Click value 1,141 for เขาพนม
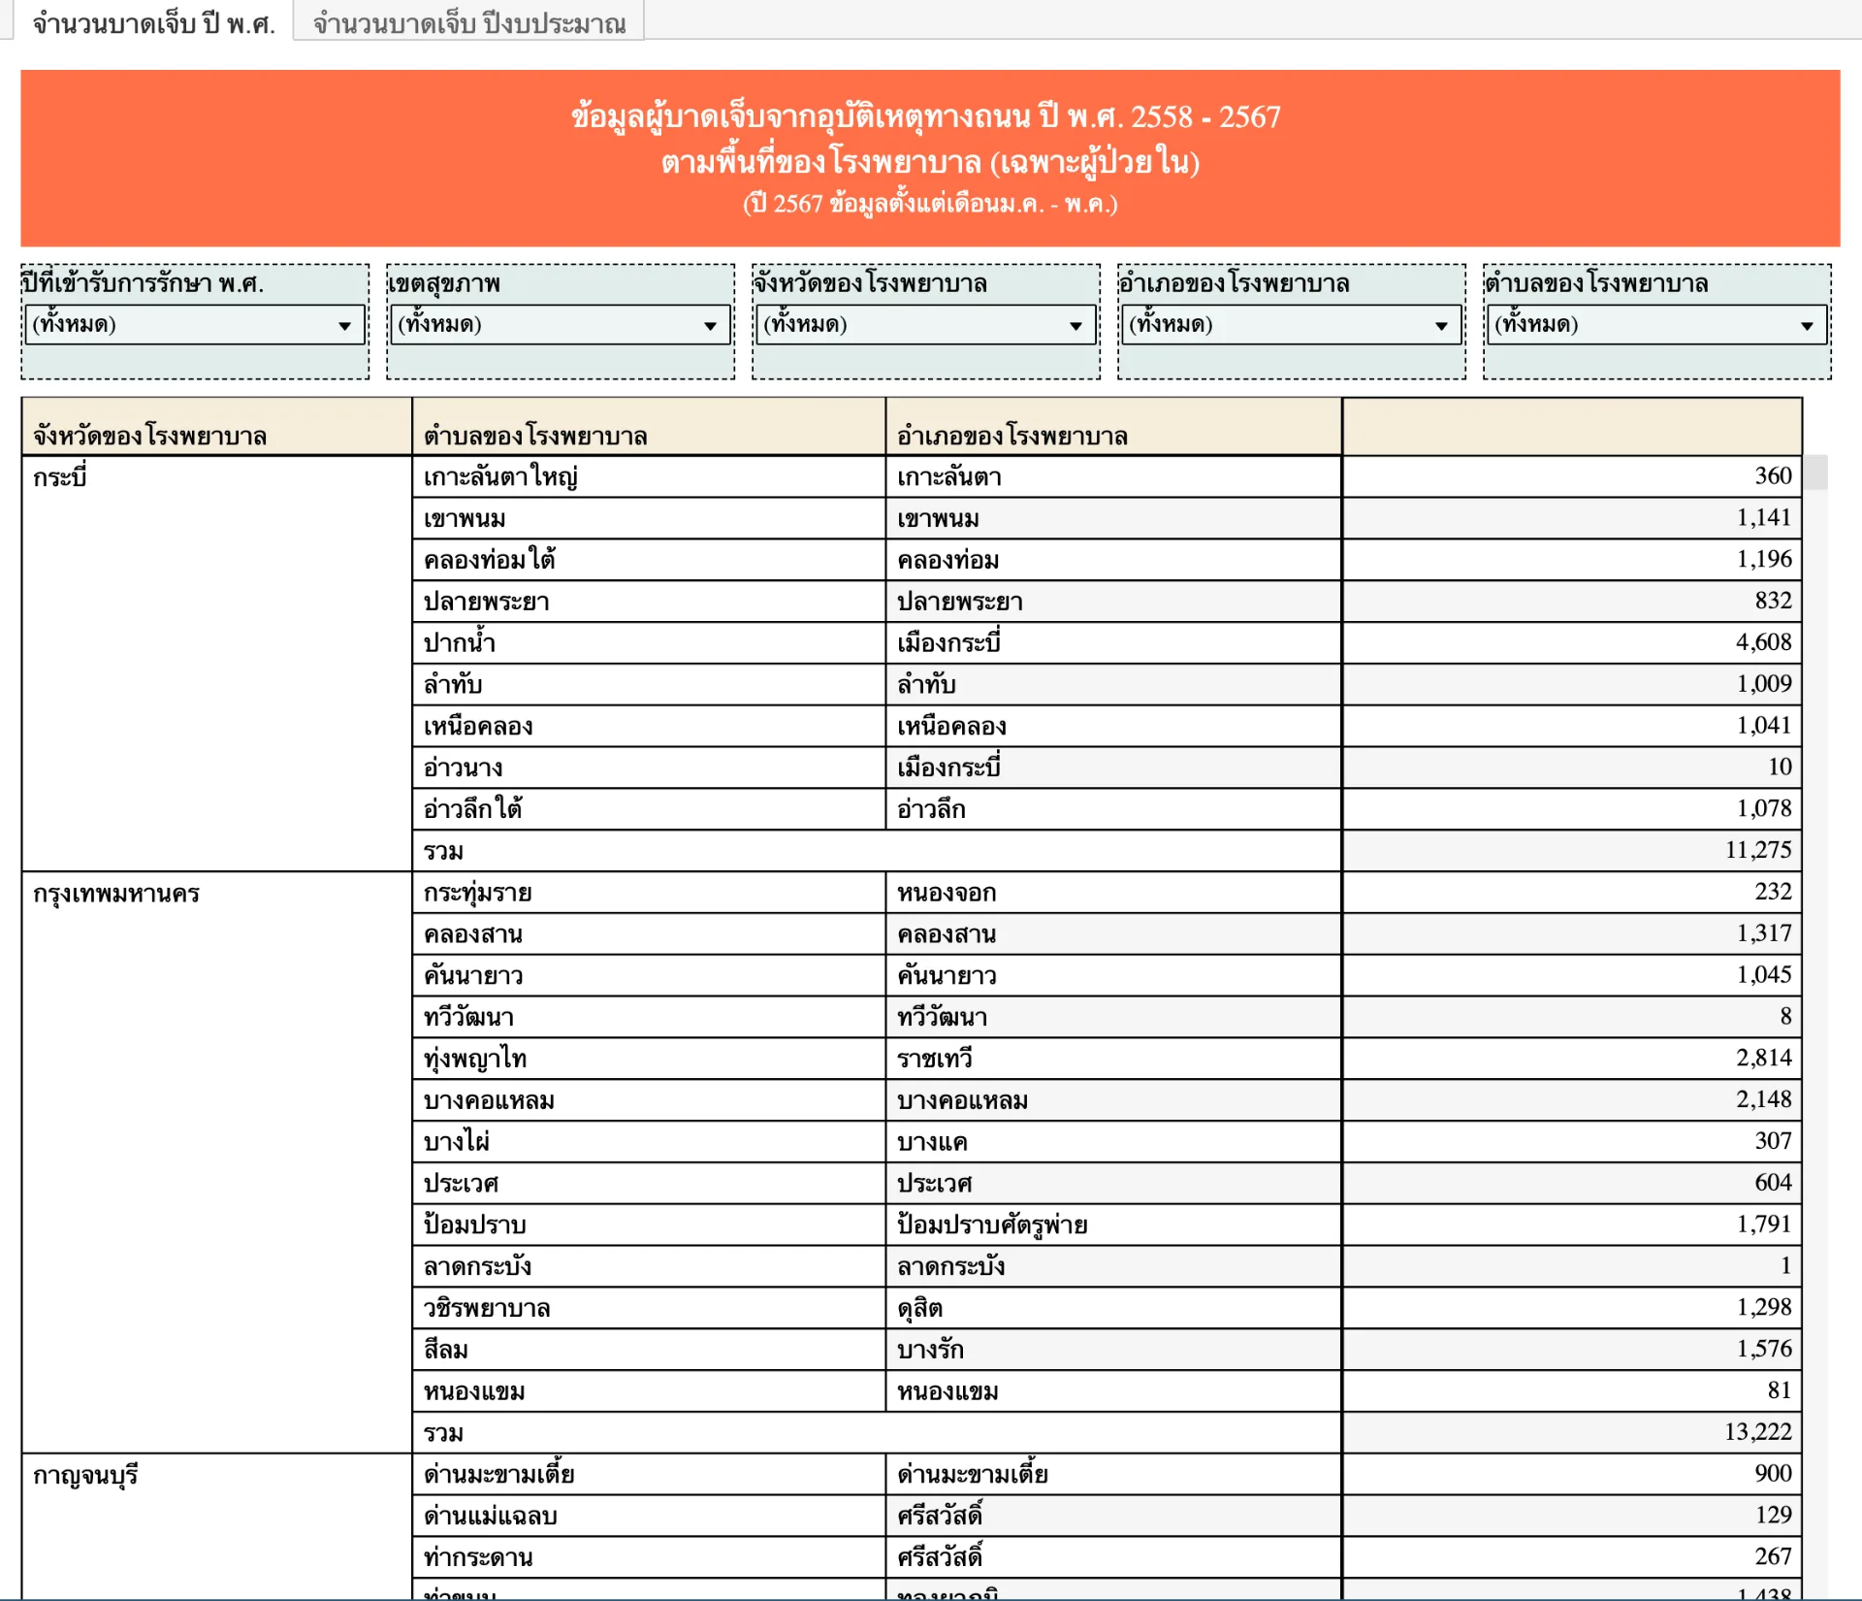This screenshot has width=1862, height=1601. click(x=1572, y=518)
